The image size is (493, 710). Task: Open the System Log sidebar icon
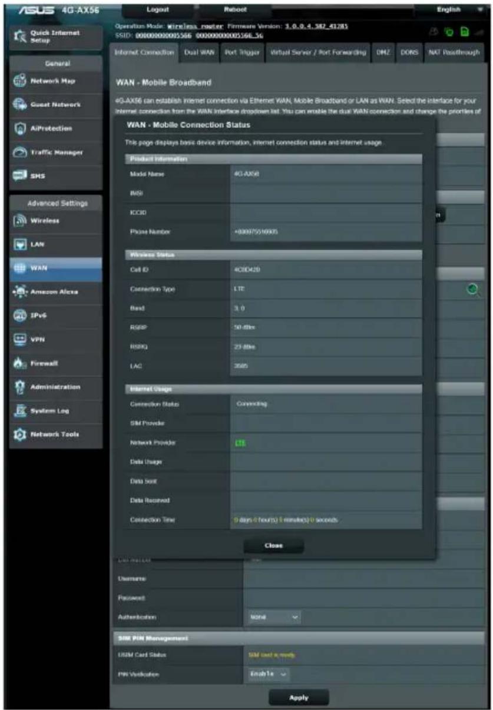(x=18, y=411)
